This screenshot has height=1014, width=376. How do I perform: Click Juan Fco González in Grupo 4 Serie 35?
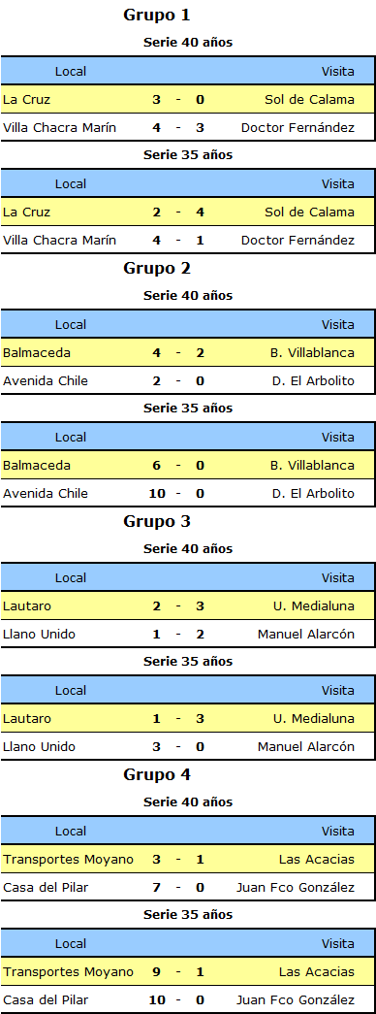(x=296, y=999)
